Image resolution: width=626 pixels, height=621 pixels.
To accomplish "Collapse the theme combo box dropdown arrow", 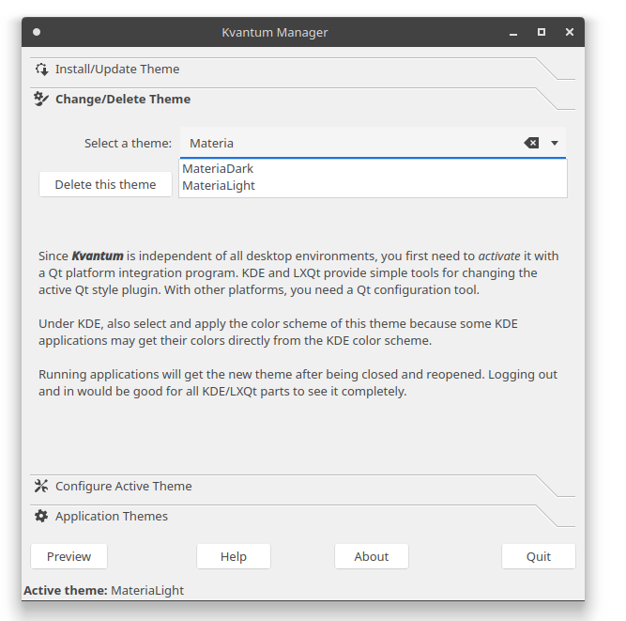I will [555, 143].
